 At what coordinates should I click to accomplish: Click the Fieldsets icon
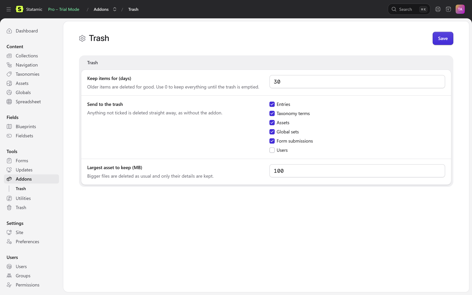click(9, 136)
